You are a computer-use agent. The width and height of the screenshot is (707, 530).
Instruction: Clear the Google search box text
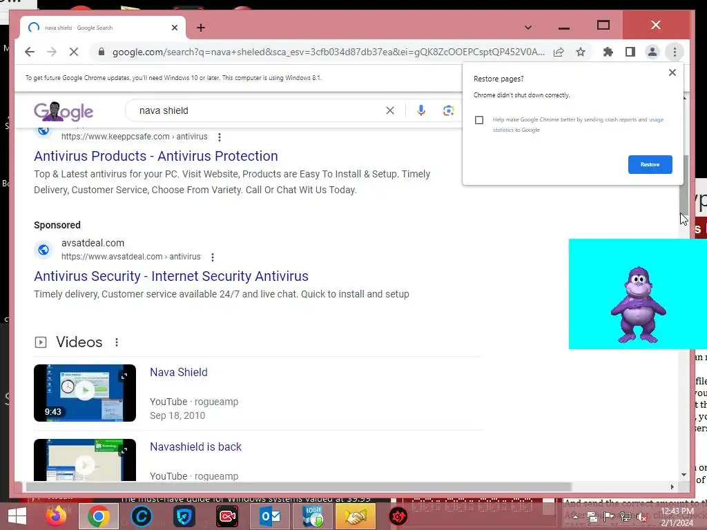click(x=390, y=110)
